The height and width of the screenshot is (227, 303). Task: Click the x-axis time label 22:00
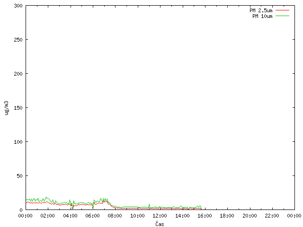[272, 216]
